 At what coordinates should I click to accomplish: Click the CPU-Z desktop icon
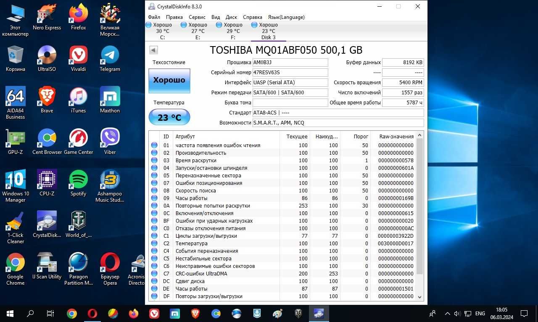[47, 183]
